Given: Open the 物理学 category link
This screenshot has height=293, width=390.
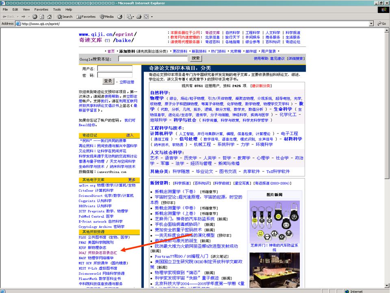Looking at the screenshot, I should (157, 98).
